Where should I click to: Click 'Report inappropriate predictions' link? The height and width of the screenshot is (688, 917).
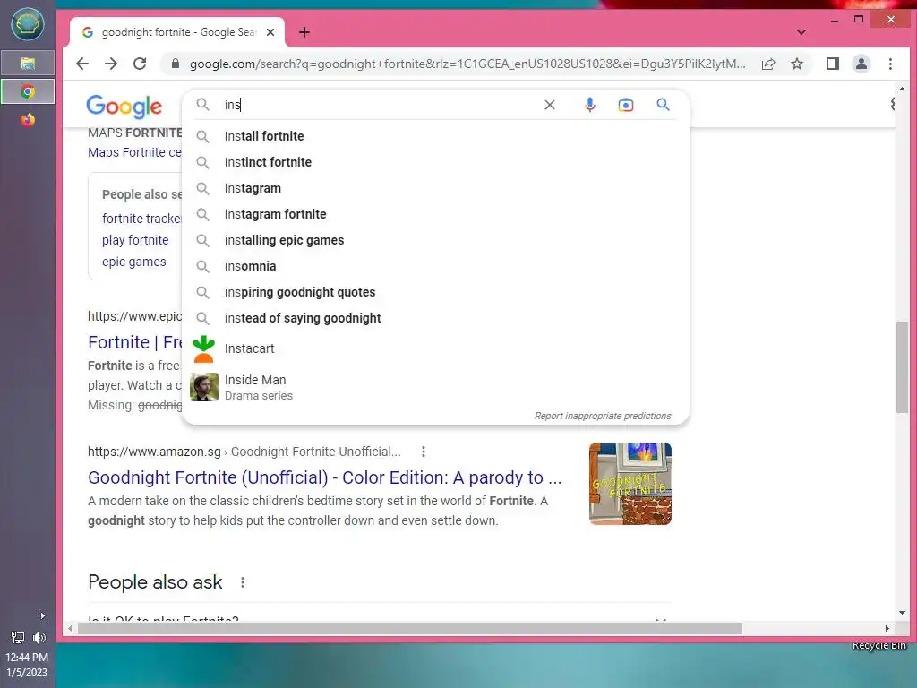tap(603, 416)
